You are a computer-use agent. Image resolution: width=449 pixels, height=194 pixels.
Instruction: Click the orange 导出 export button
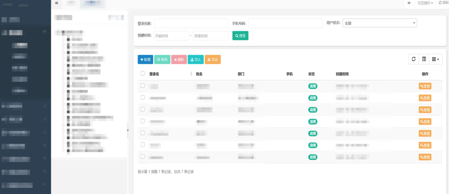[212, 60]
